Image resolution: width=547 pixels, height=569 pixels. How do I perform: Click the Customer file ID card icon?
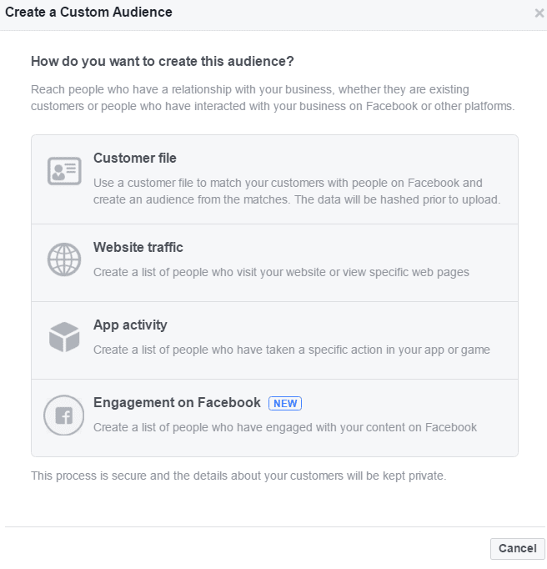point(64,171)
